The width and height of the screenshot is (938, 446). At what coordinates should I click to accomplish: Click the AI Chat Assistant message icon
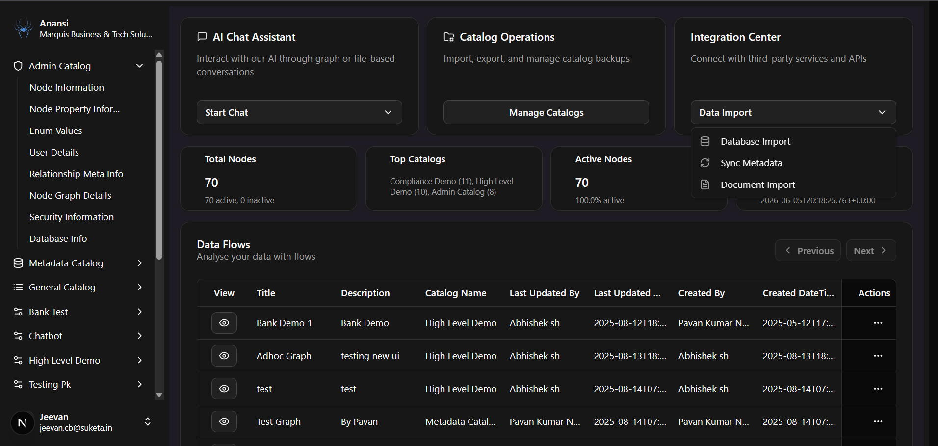202,37
